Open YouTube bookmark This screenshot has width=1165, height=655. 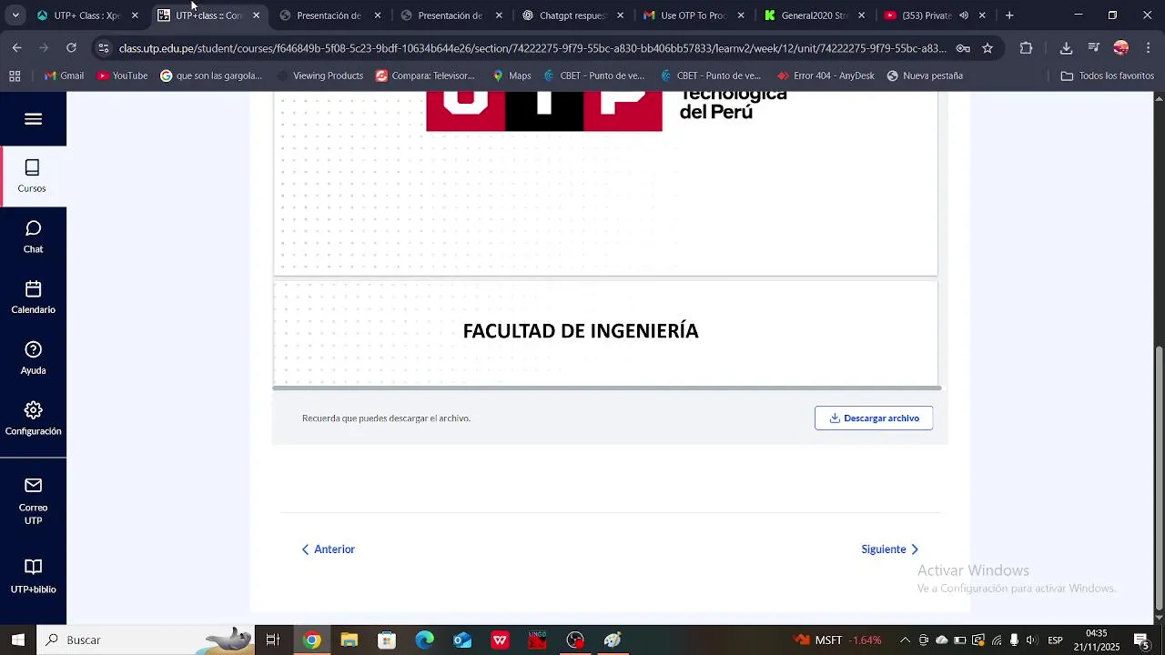122,76
